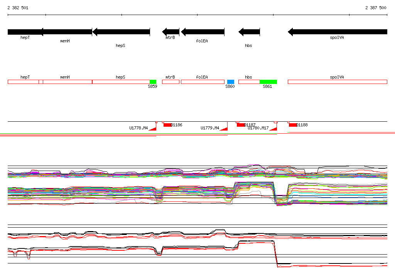Image resolution: width=395 pixels, height=275 pixels.
Task: Click the end coordinate 2 387 500
Action: coord(376,8)
